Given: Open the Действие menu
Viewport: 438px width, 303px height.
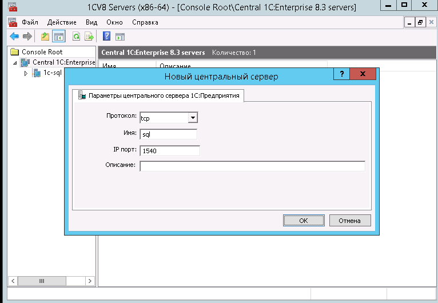Looking at the screenshot, I should tap(63, 22).
